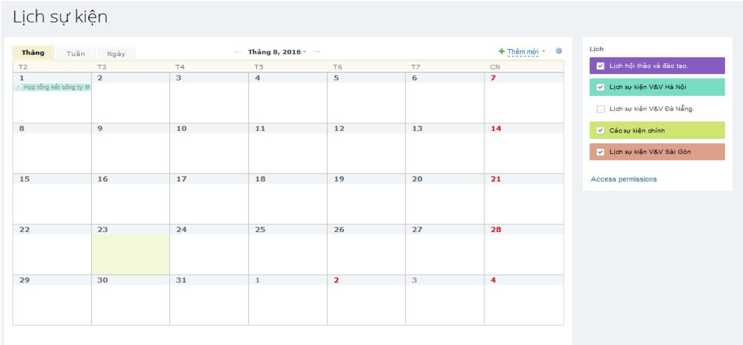Uncheck Lịch hội thảo và đào tạo calendar

point(601,65)
